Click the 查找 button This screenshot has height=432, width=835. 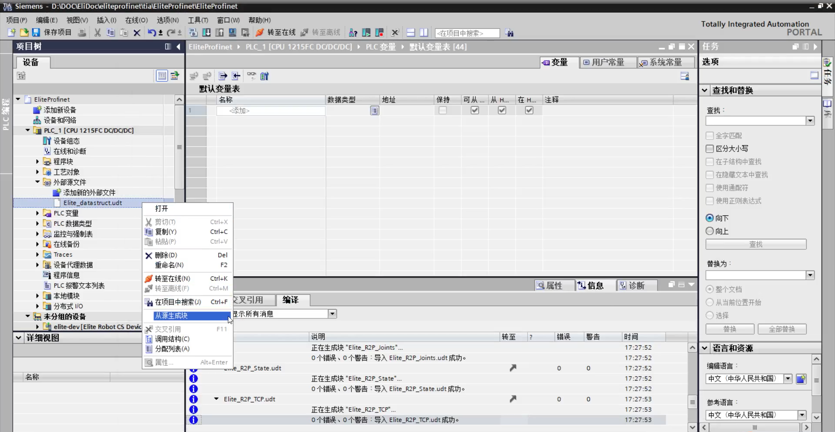click(x=755, y=244)
